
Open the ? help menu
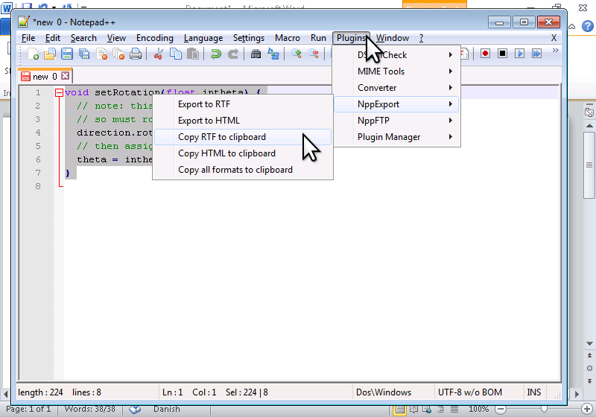(x=421, y=38)
